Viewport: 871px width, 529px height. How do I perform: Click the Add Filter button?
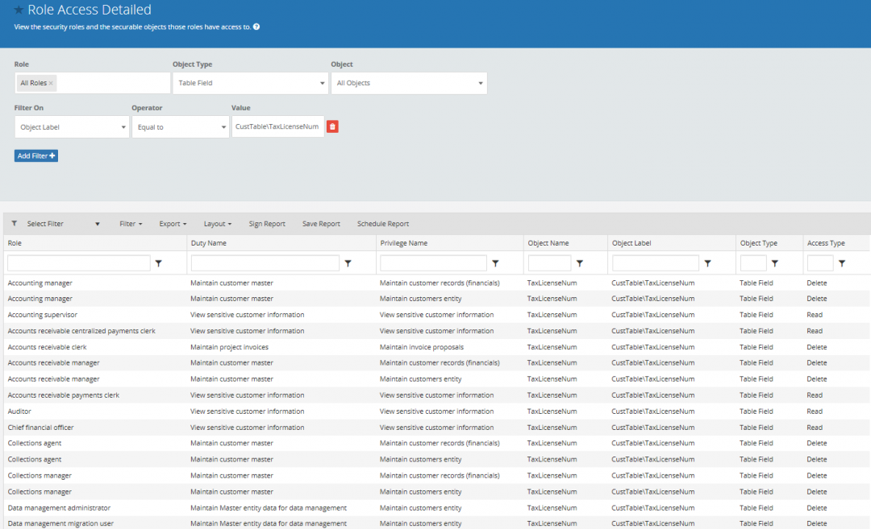click(35, 155)
